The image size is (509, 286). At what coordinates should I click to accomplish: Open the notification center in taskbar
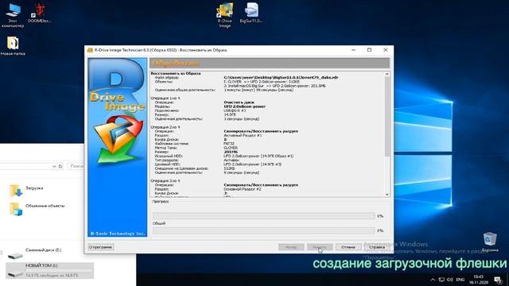click(498, 279)
